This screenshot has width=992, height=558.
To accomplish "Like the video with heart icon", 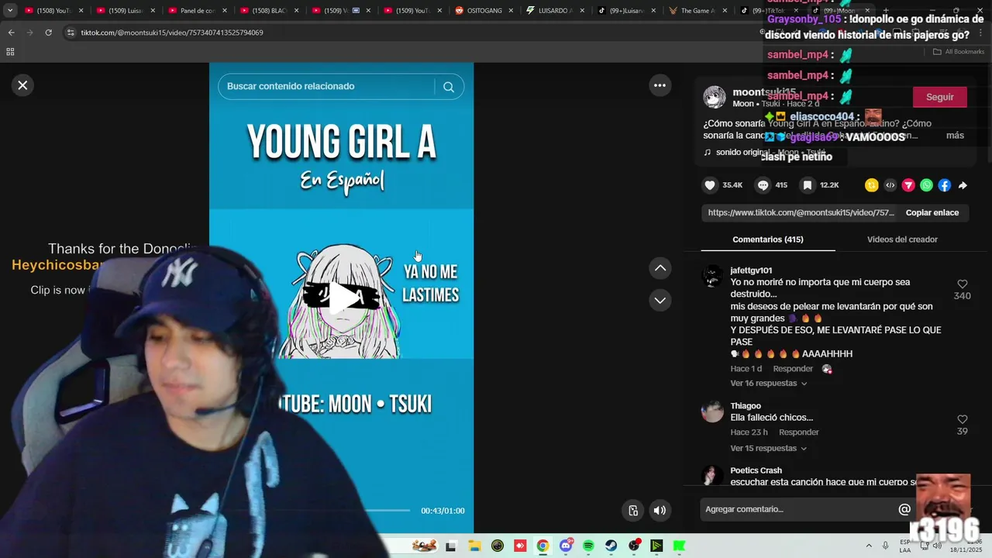I will [x=710, y=185].
